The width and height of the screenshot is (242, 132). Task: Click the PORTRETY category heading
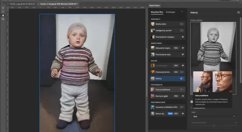156,19
